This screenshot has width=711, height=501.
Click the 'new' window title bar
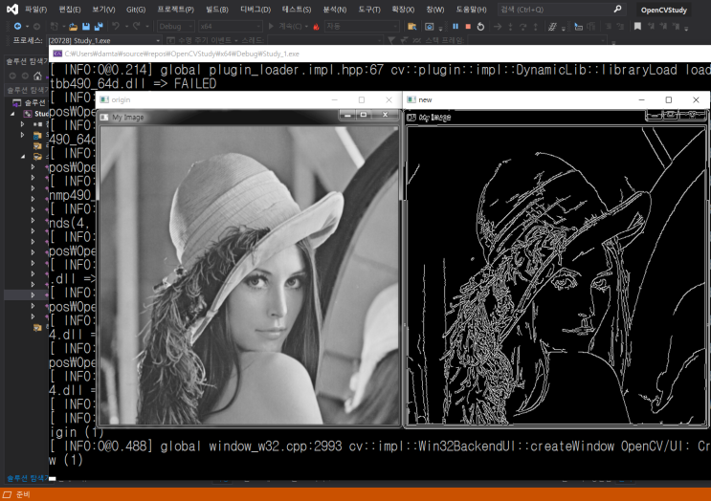click(556, 99)
